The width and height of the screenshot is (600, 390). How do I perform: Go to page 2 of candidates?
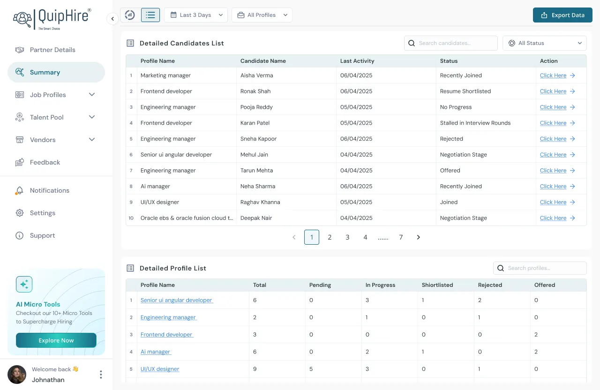click(330, 237)
